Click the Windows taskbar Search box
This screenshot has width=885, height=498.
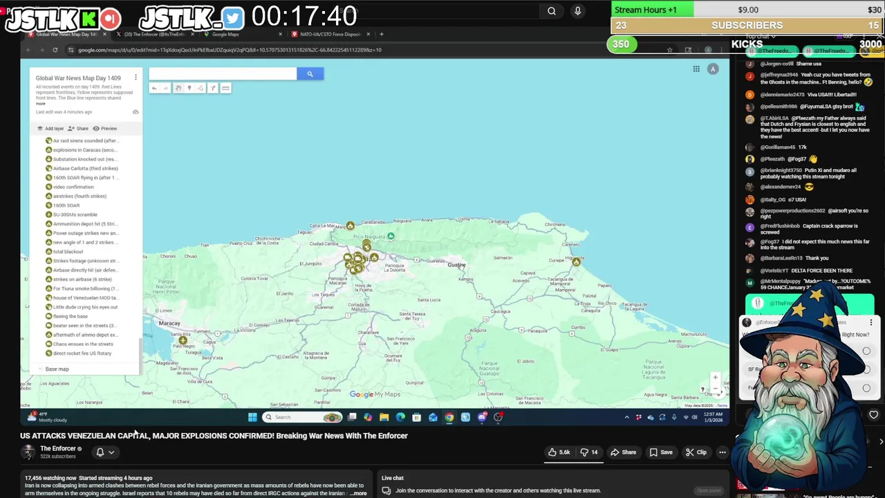(x=302, y=417)
